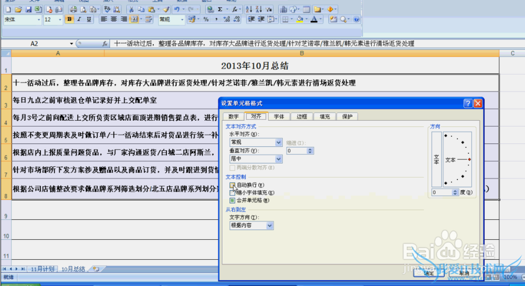The width and height of the screenshot is (525, 286).
Task: Click the Percent Style icon
Action: [x=205, y=19]
